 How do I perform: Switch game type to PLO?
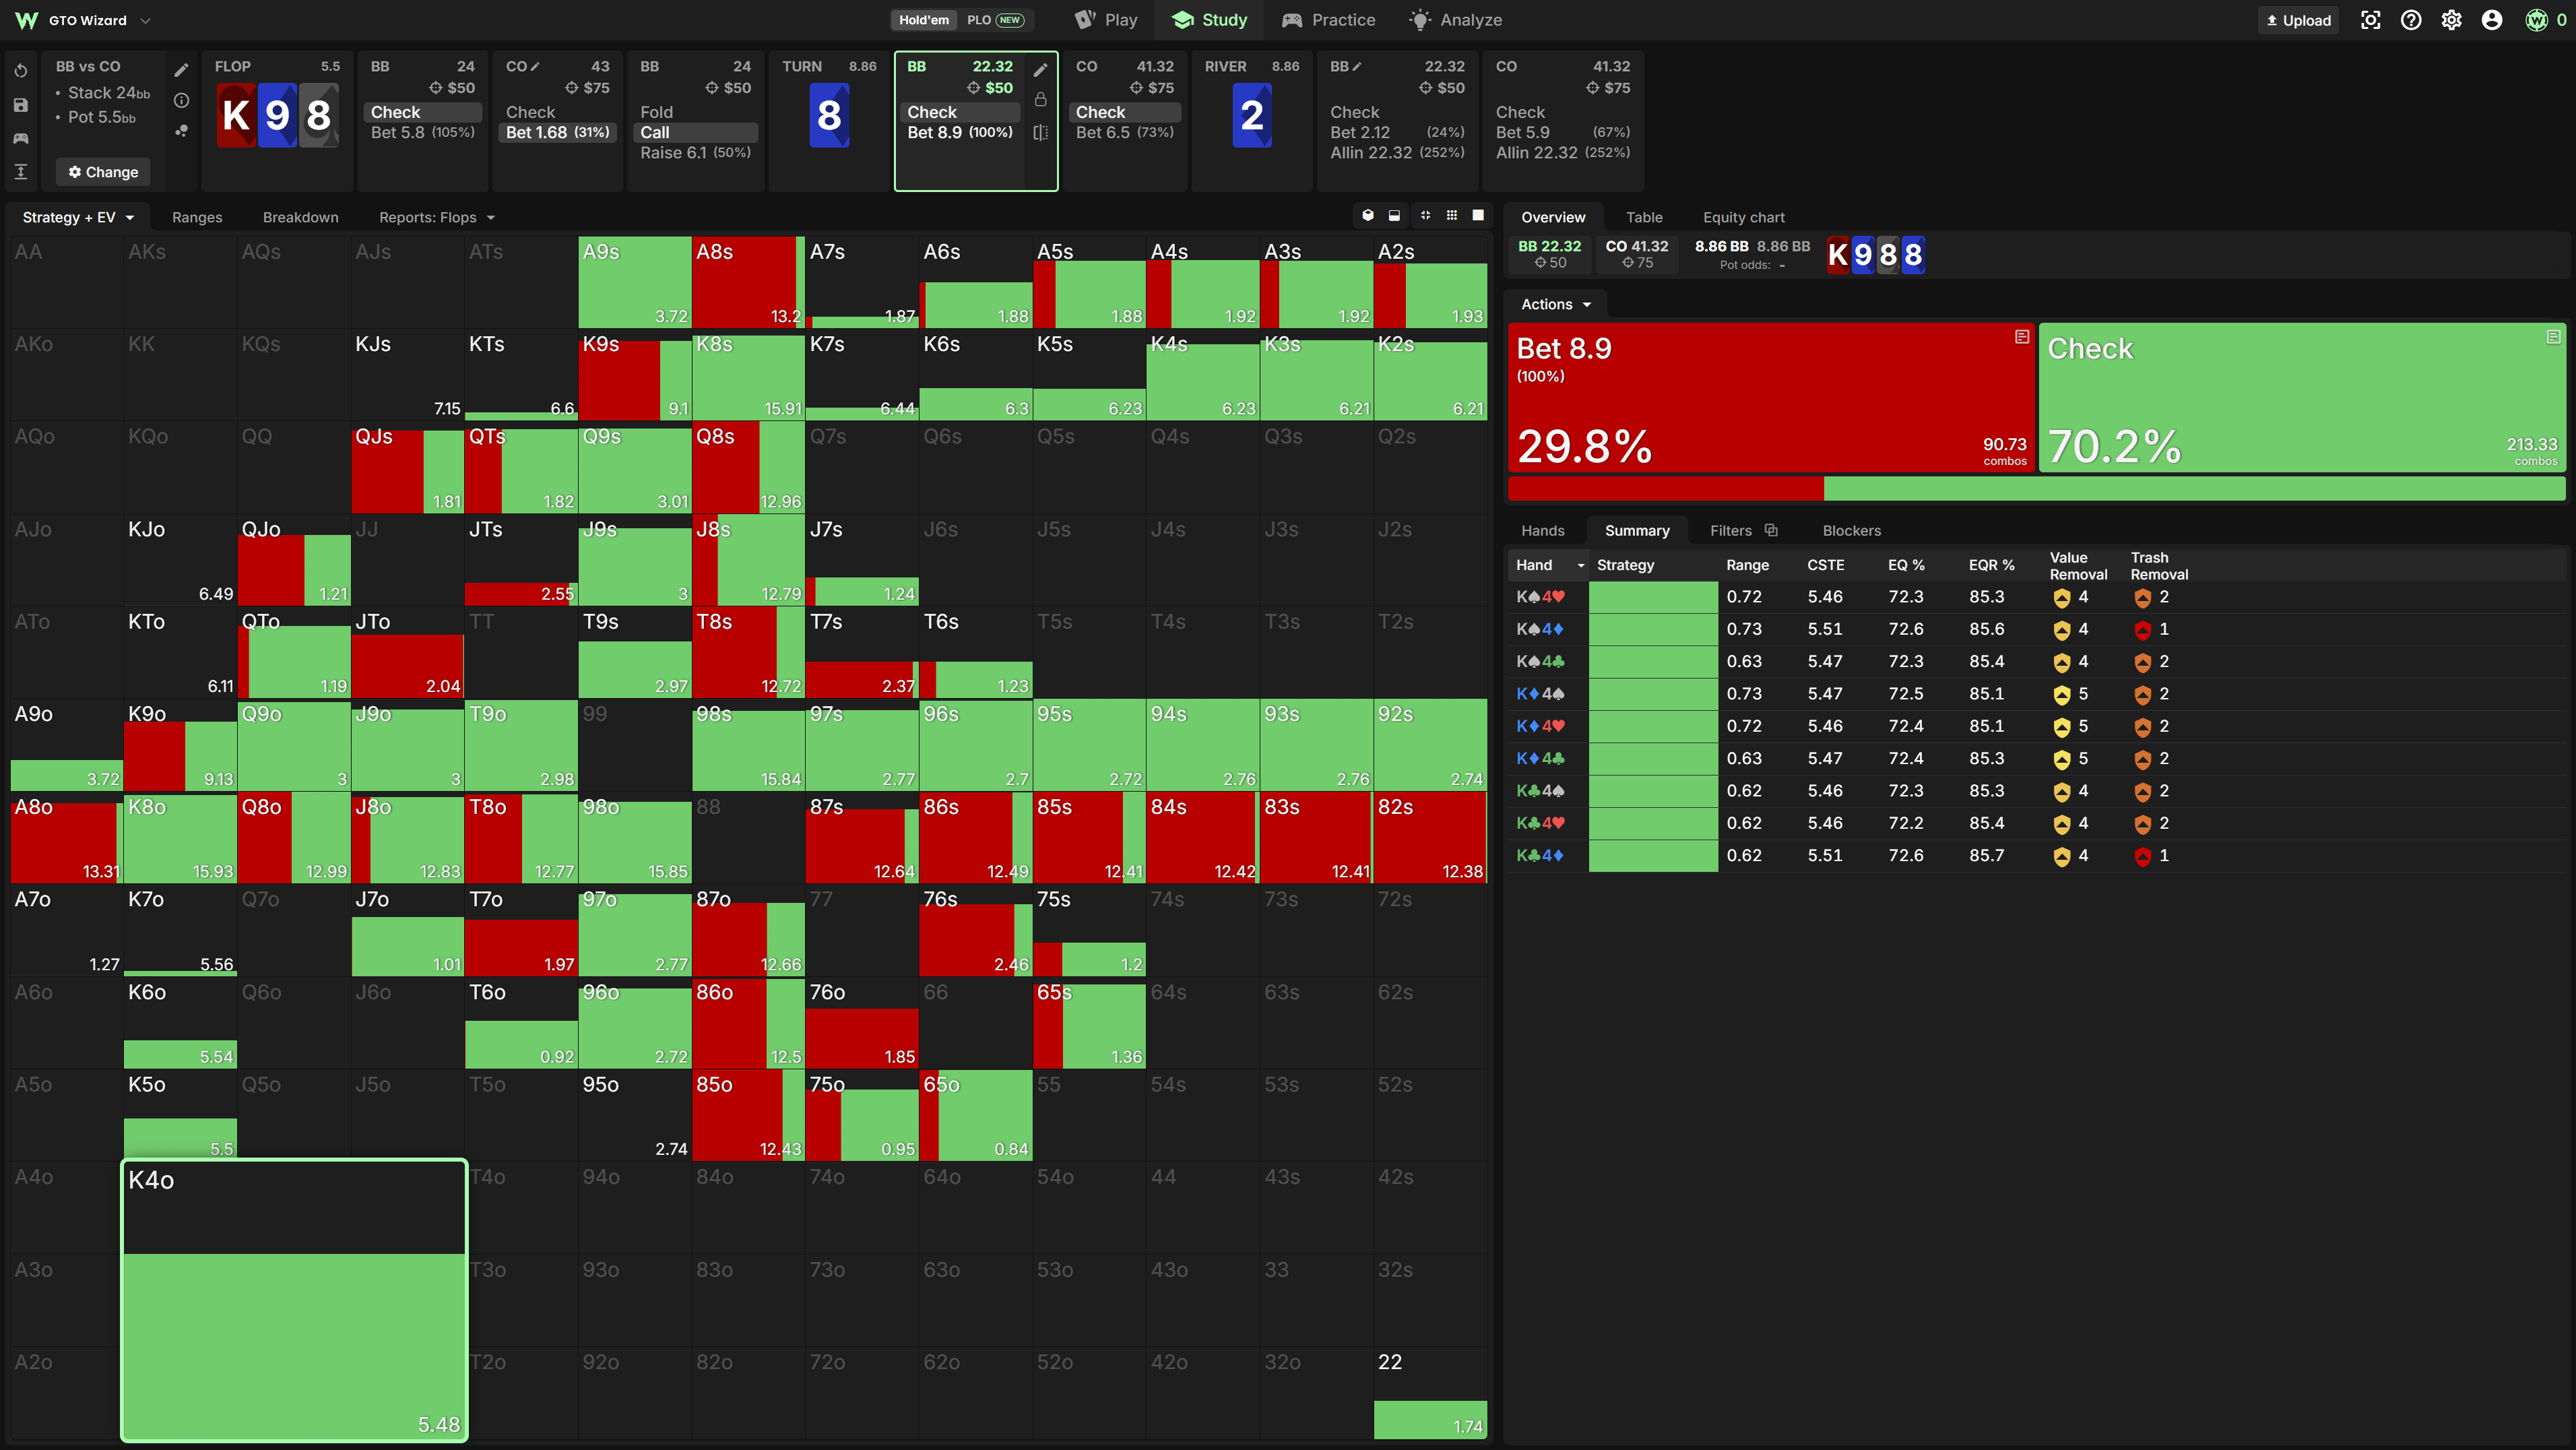pos(995,20)
